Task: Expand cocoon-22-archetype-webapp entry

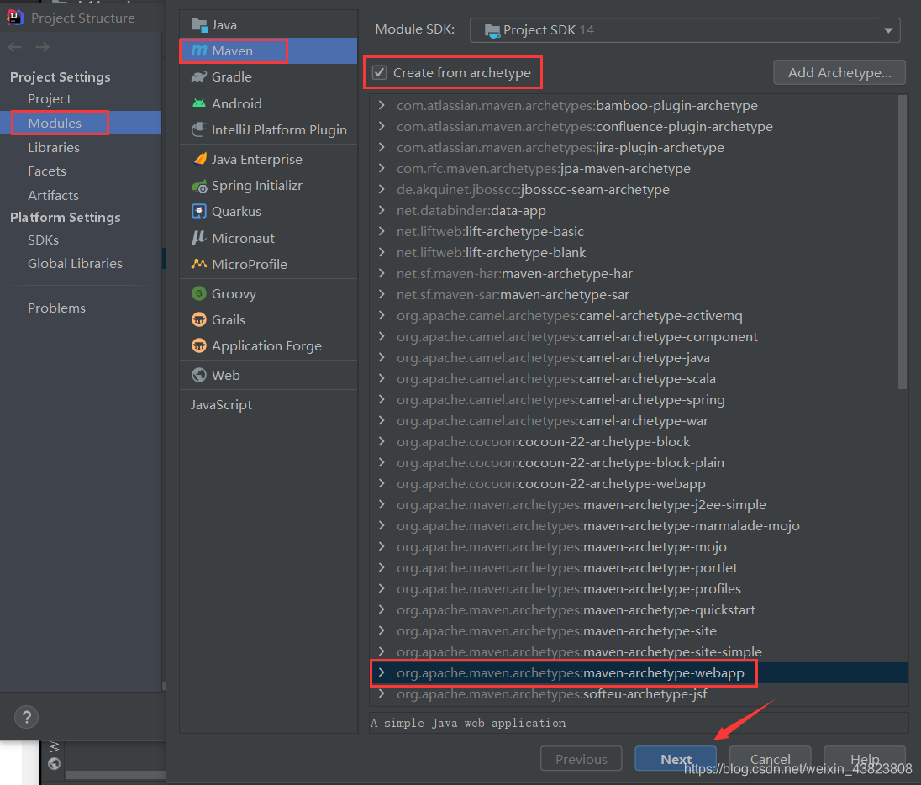Action: tap(382, 483)
